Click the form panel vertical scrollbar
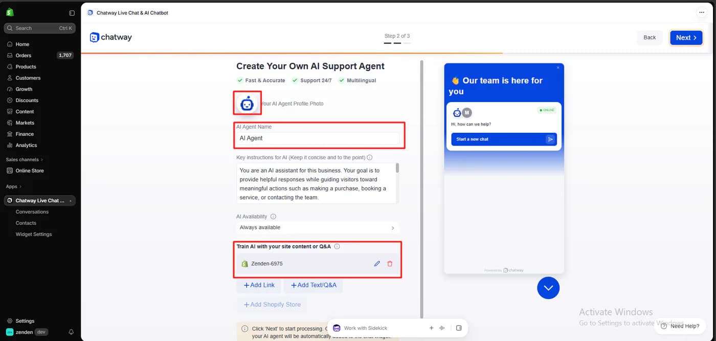Viewport: 716px width, 341px height. click(421, 189)
